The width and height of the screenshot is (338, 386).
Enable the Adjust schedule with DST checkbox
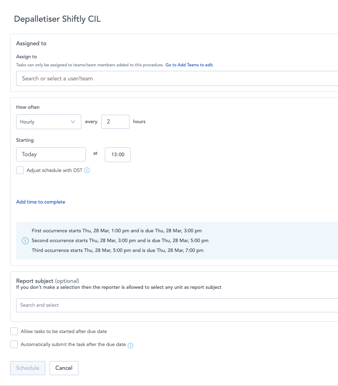coord(20,171)
